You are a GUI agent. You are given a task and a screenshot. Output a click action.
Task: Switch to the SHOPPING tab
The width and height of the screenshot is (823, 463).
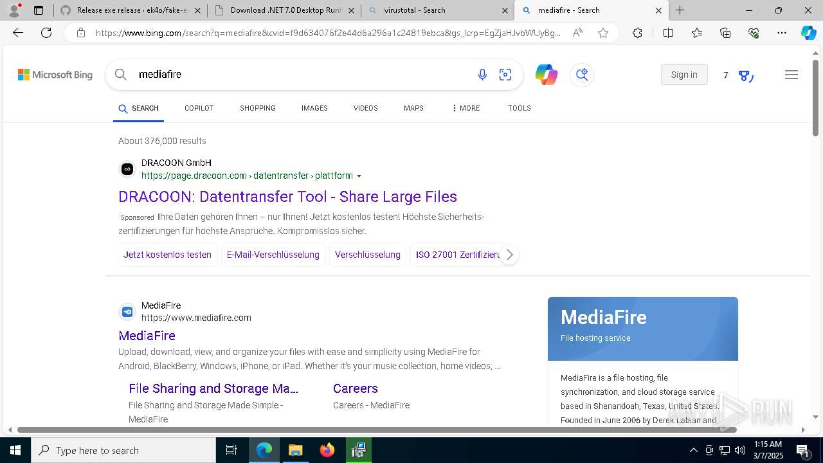[258, 108]
